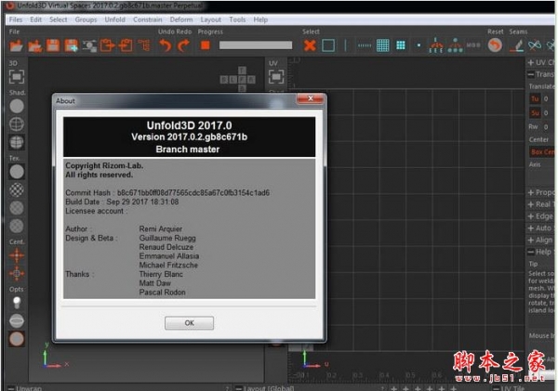Click the orange Box Center button
Image resolution: width=558 pixels, height=391 pixels.
click(542, 152)
